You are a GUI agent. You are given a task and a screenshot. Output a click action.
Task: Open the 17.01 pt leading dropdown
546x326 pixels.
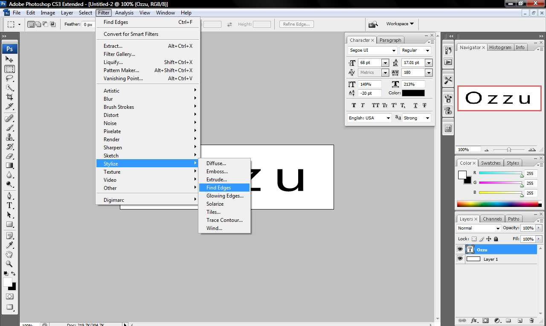429,63
